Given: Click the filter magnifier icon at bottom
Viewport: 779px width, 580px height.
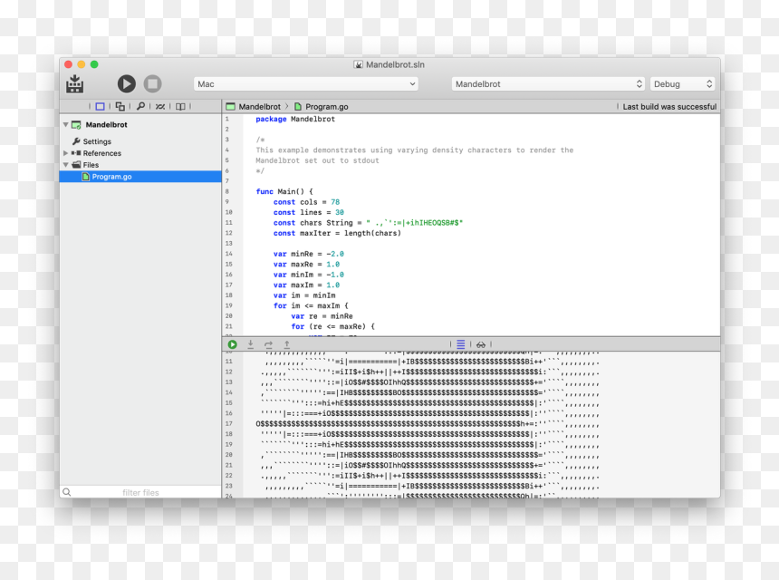Looking at the screenshot, I should pyautogui.click(x=66, y=492).
